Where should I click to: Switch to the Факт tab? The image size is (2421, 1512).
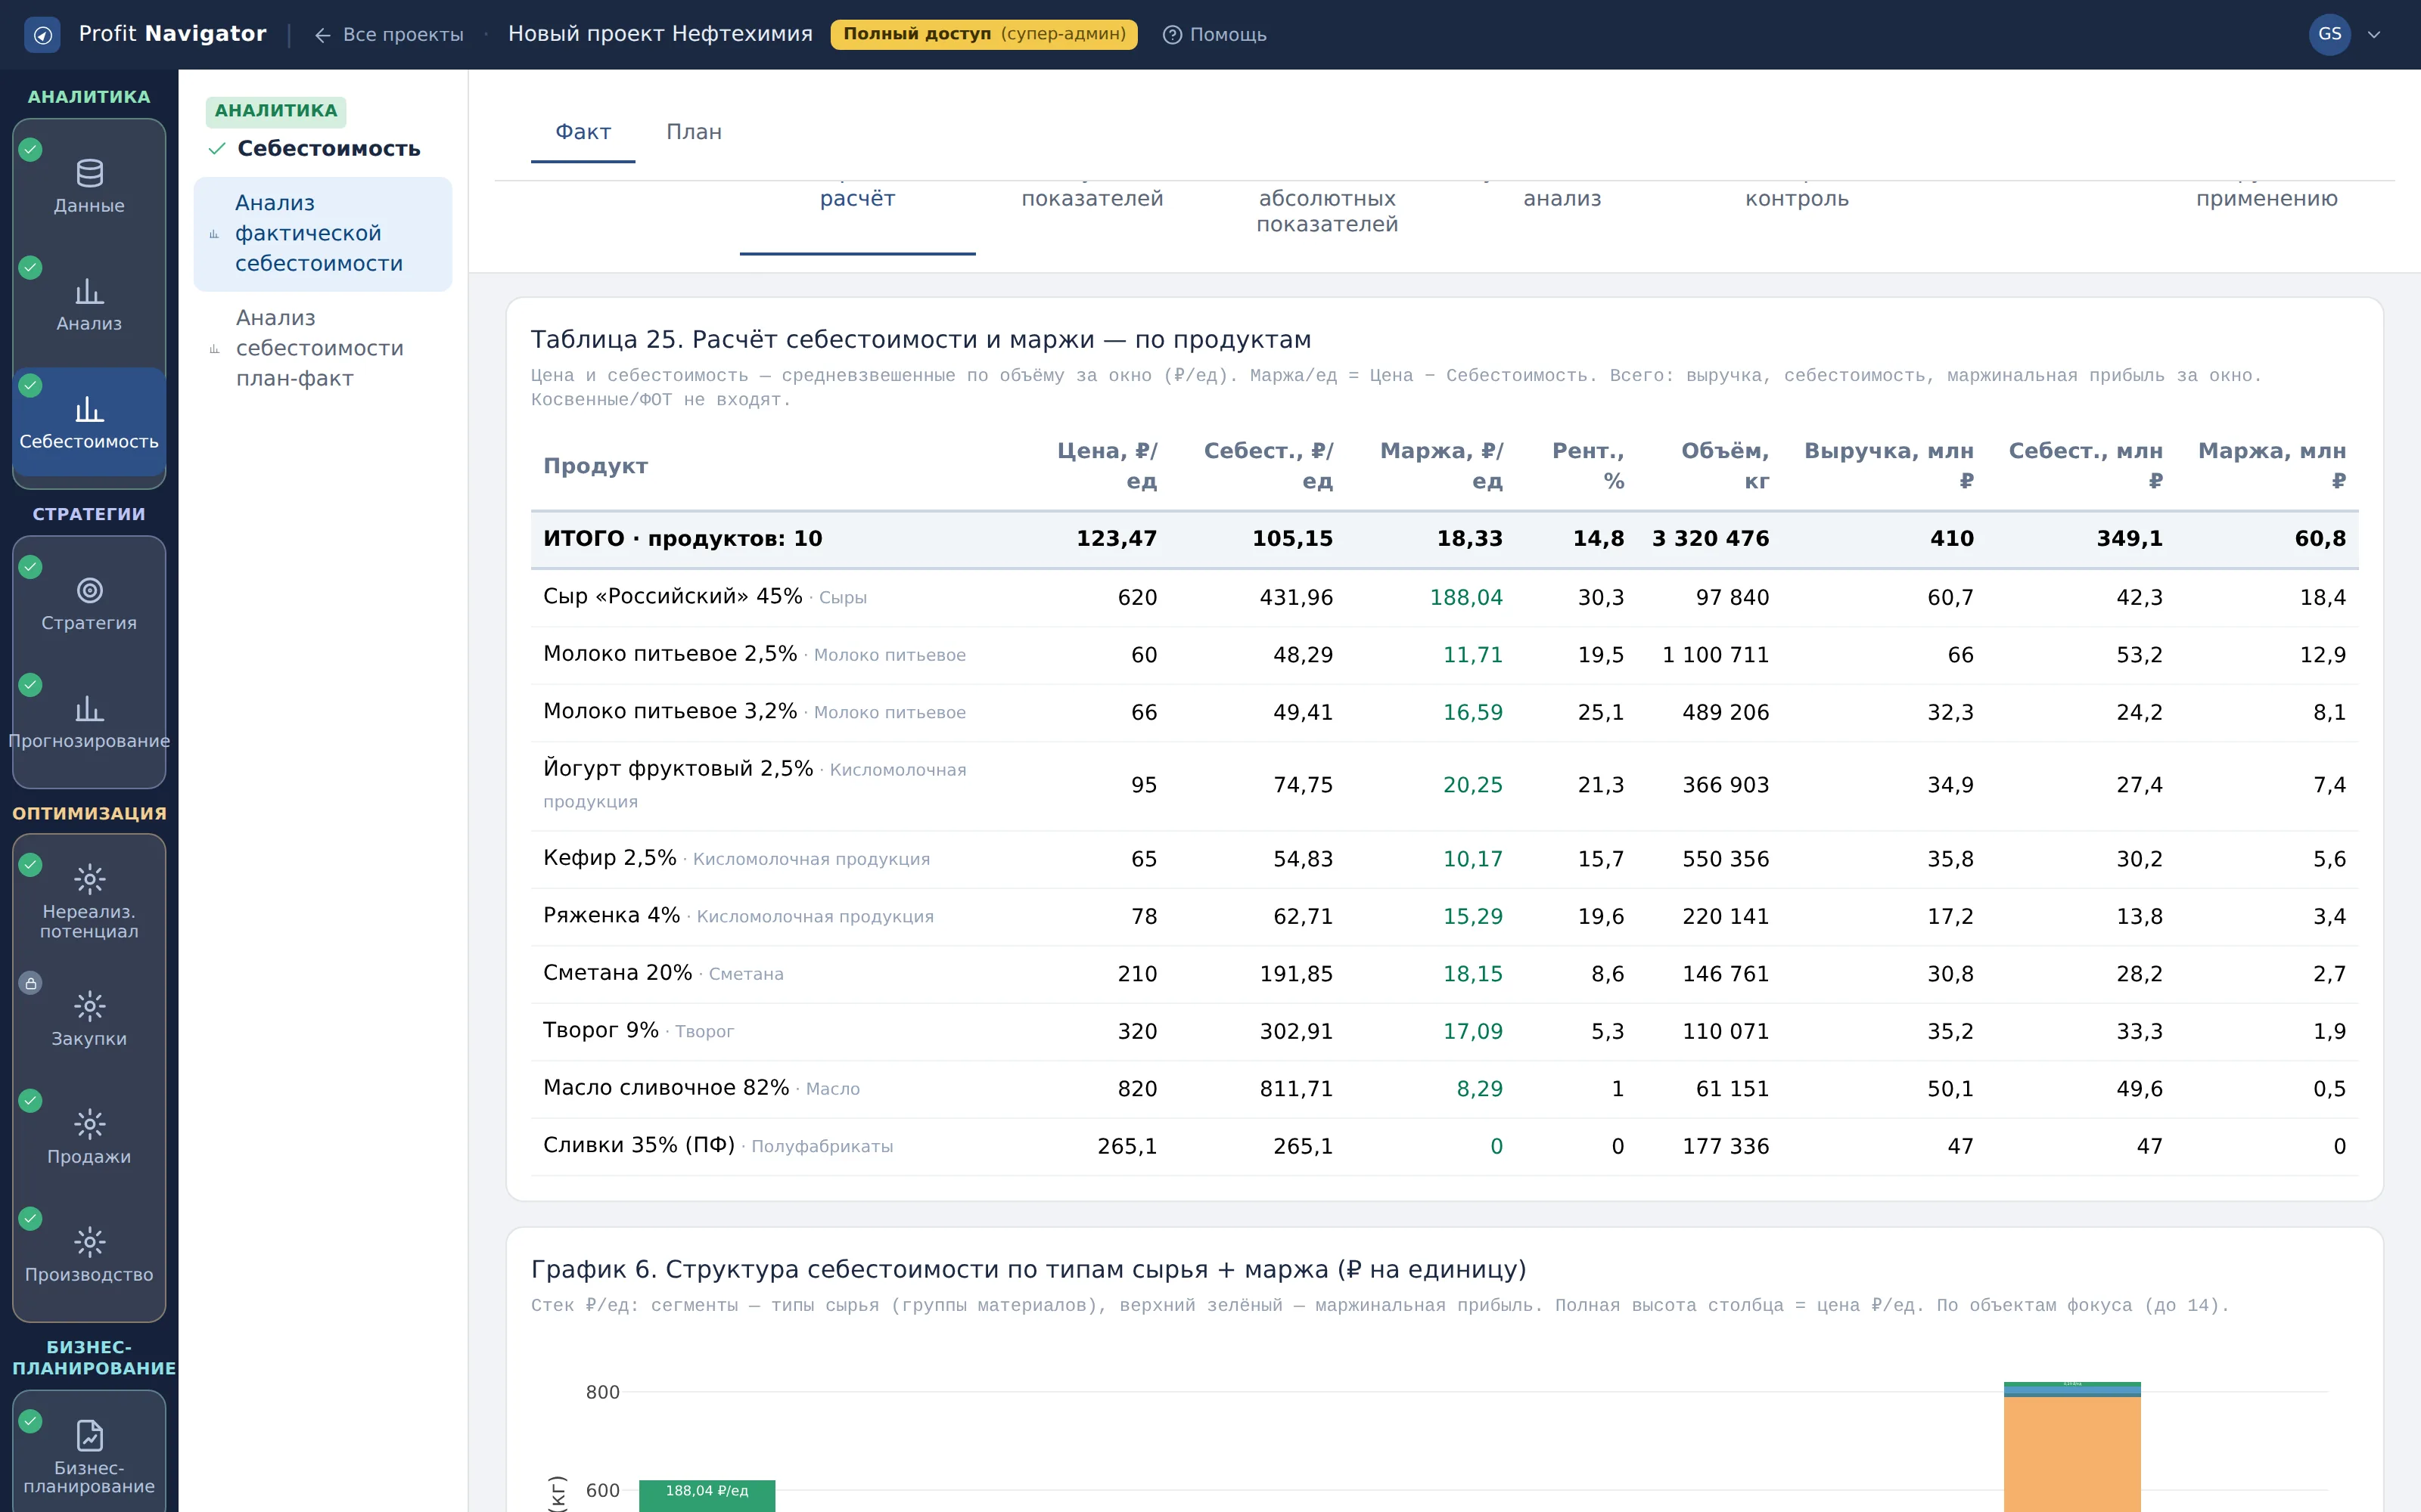583,132
